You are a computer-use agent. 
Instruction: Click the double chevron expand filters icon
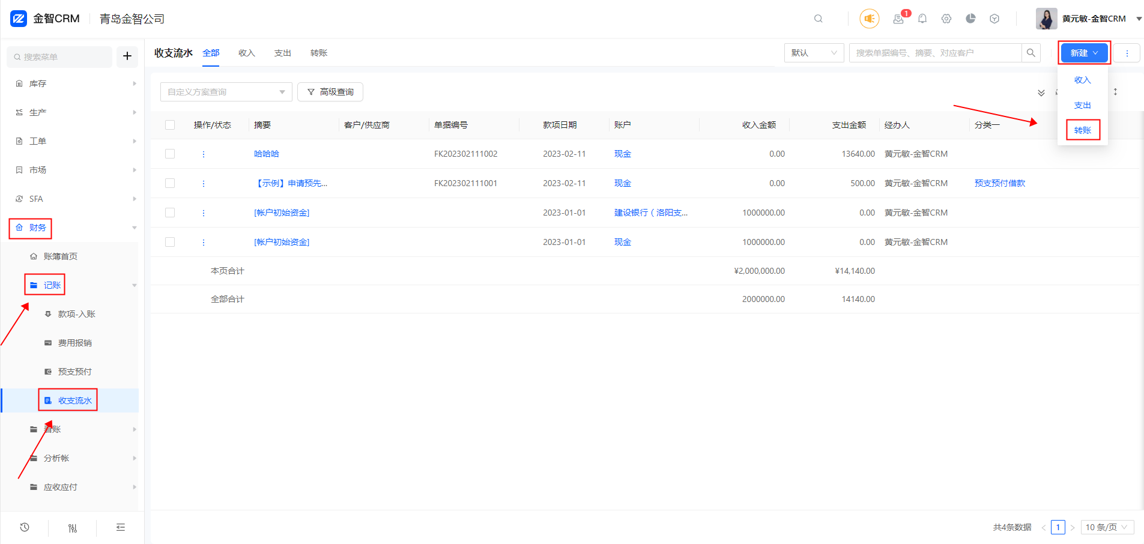(1041, 92)
